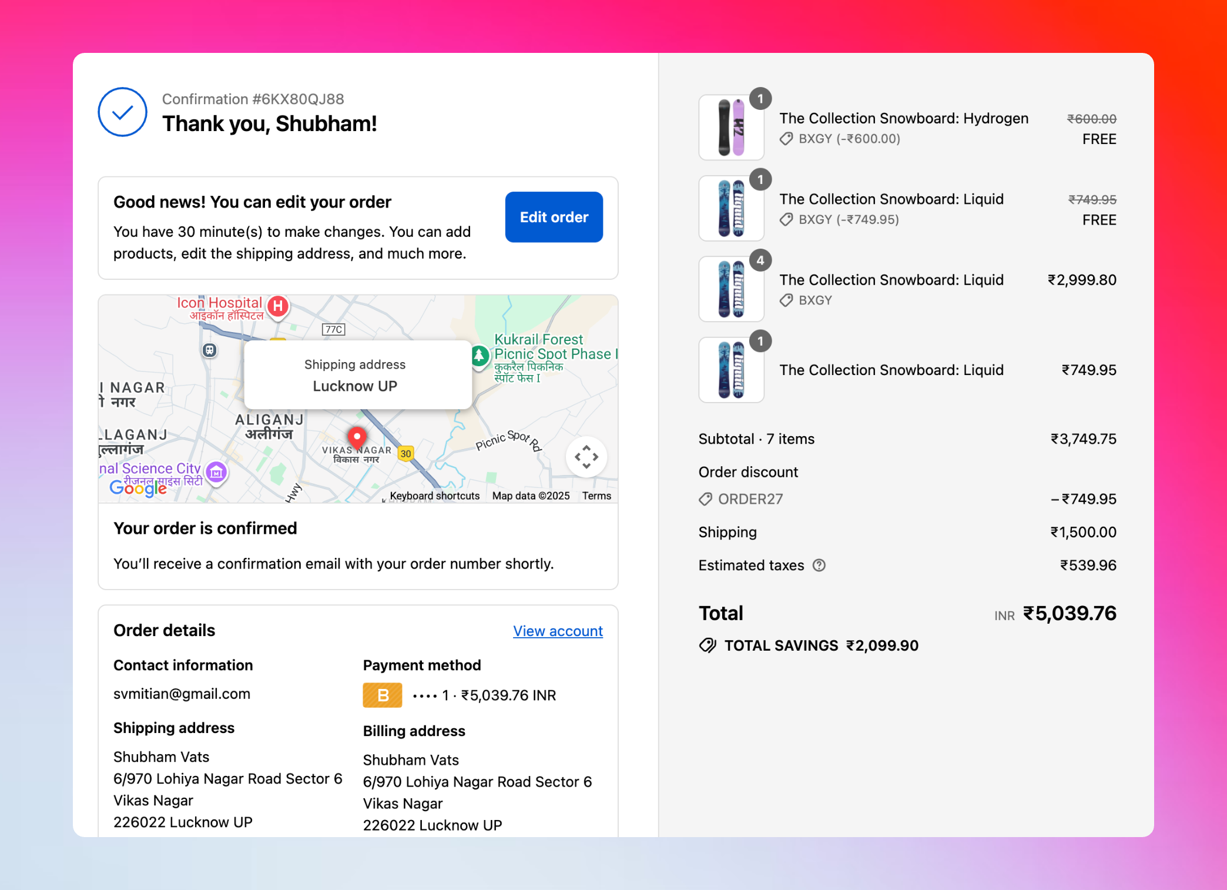Viewport: 1227px width, 890px height.
Task: Open Keyboard shortcuts on the map
Action: [434, 496]
